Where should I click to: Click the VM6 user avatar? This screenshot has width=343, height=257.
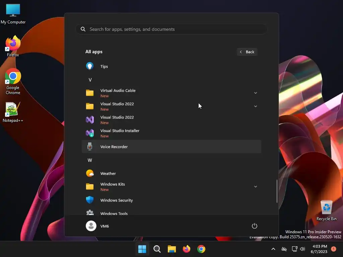pyautogui.click(x=91, y=226)
